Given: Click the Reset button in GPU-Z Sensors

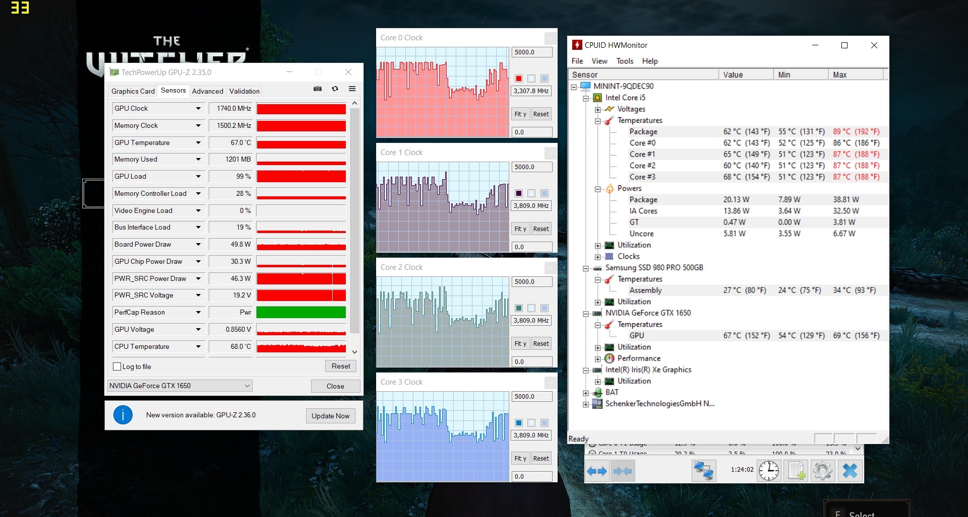Looking at the screenshot, I should [341, 366].
